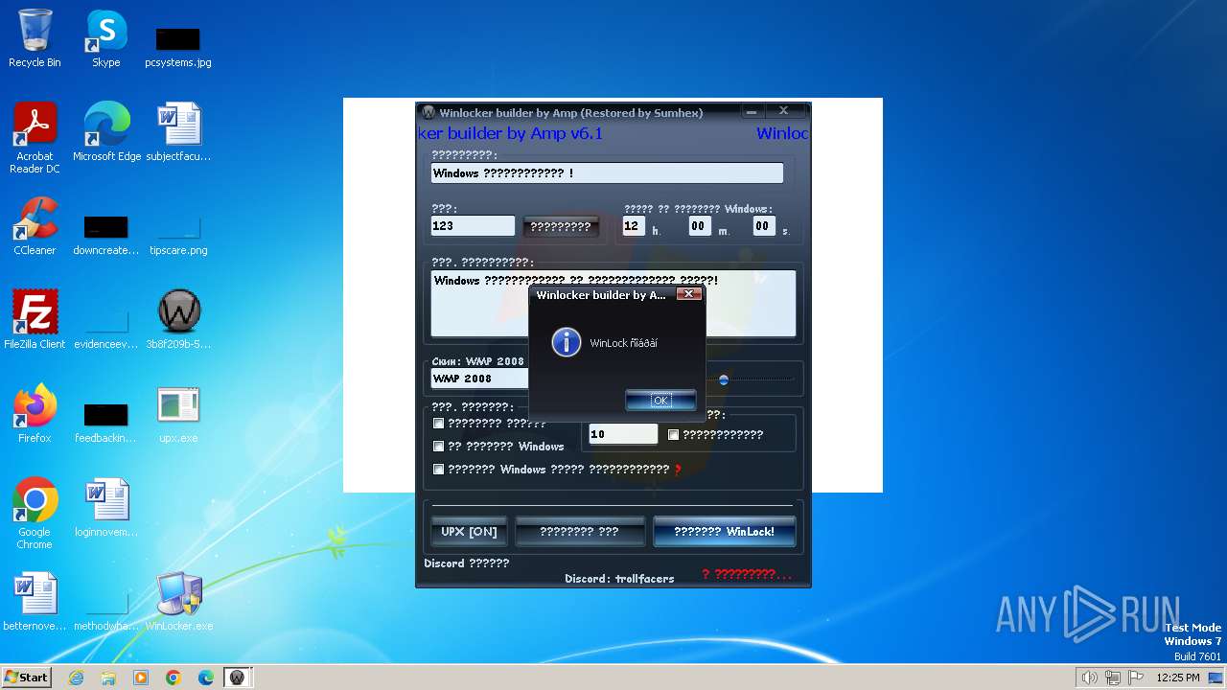
Task: Select the tipscare.png file icon
Action: coord(178,234)
